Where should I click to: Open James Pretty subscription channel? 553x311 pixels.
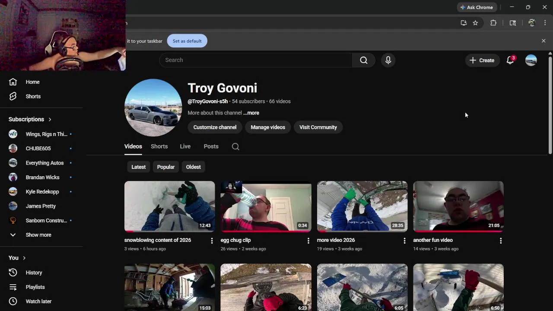click(41, 206)
